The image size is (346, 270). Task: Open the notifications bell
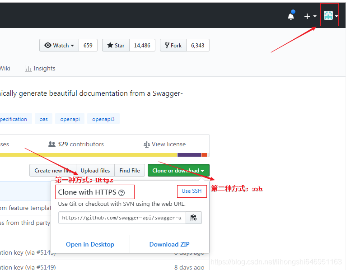point(291,16)
